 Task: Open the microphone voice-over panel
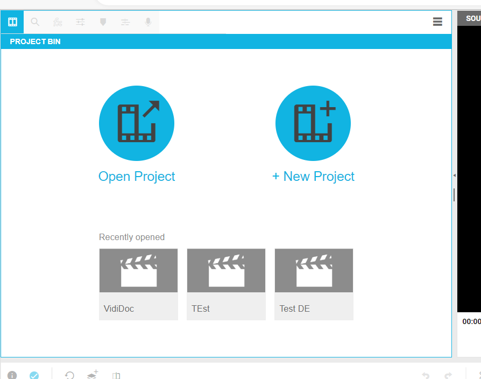pyautogui.click(x=148, y=22)
